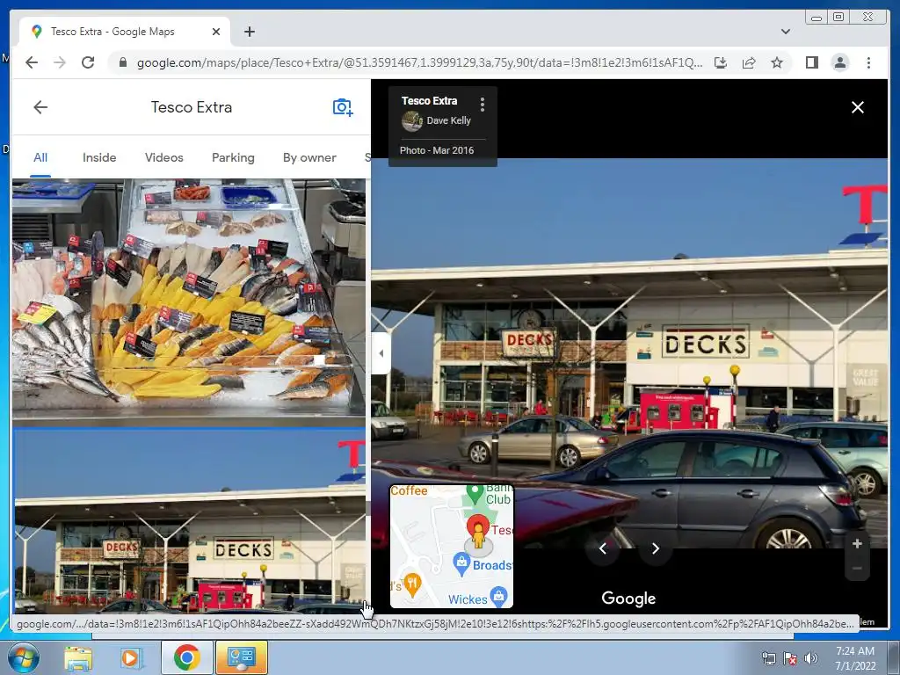Zoom in on the photo with the plus button

(x=857, y=543)
